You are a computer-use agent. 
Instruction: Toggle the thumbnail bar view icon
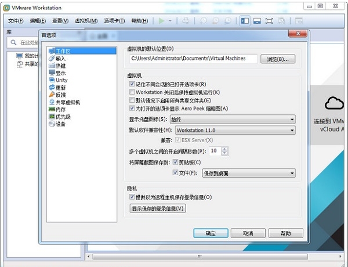point(257,21)
